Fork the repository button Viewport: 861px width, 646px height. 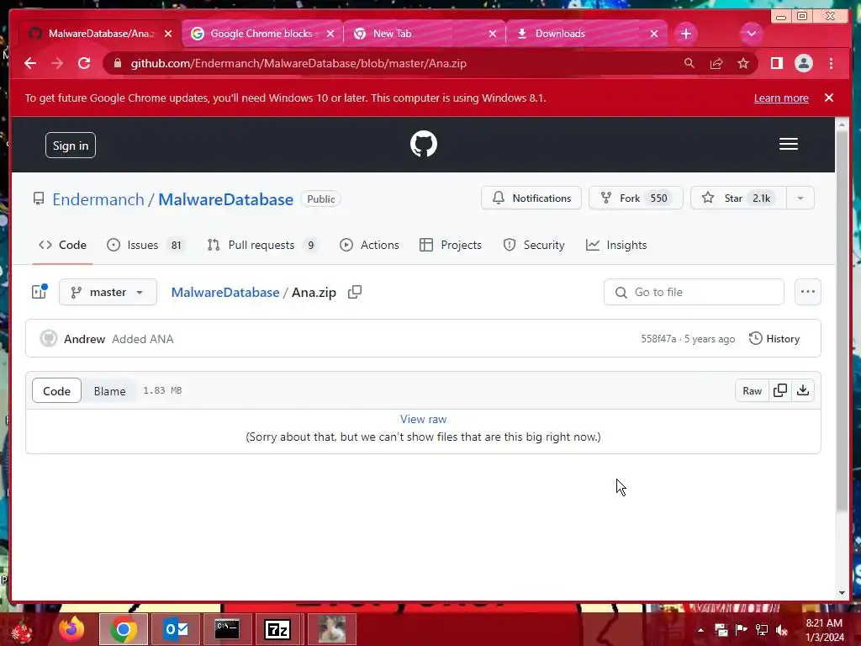[636, 199]
